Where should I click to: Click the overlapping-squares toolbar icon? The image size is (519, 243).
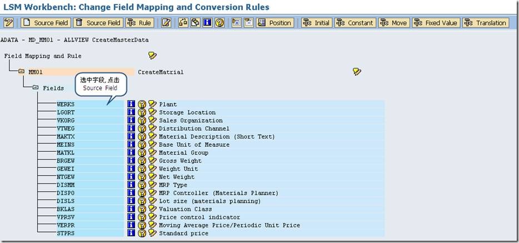click(x=195, y=23)
